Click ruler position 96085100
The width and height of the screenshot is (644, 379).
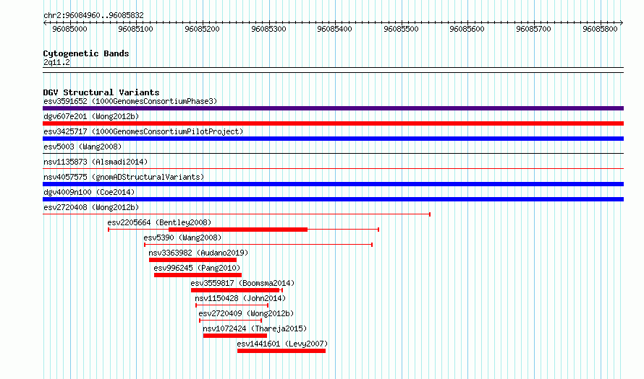tap(135, 29)
